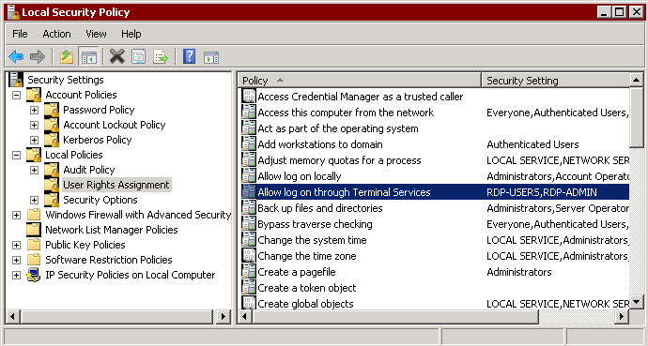This screenshot has width=648, height=346.
Task: Click the Public Key Policies folder icon
Action: tap(34, 245)
